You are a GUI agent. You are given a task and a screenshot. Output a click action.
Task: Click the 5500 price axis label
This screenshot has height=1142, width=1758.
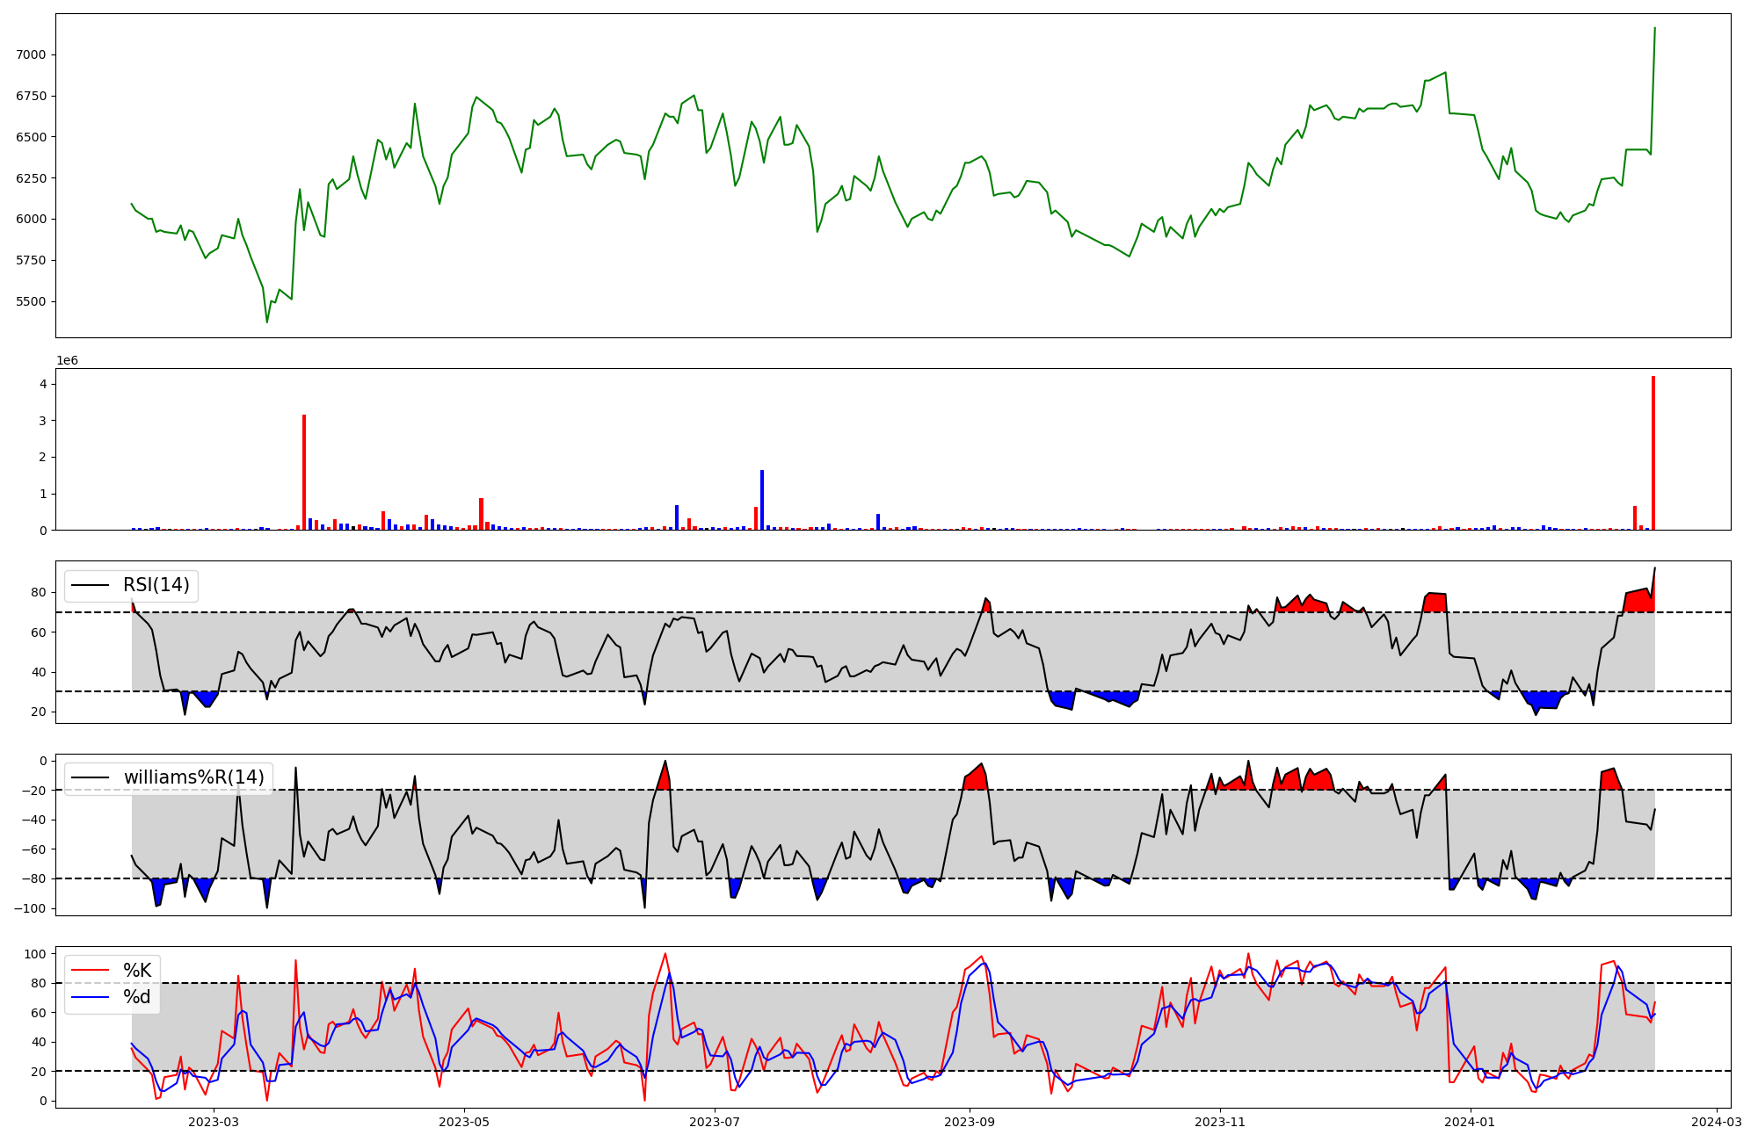click(31, 301)
